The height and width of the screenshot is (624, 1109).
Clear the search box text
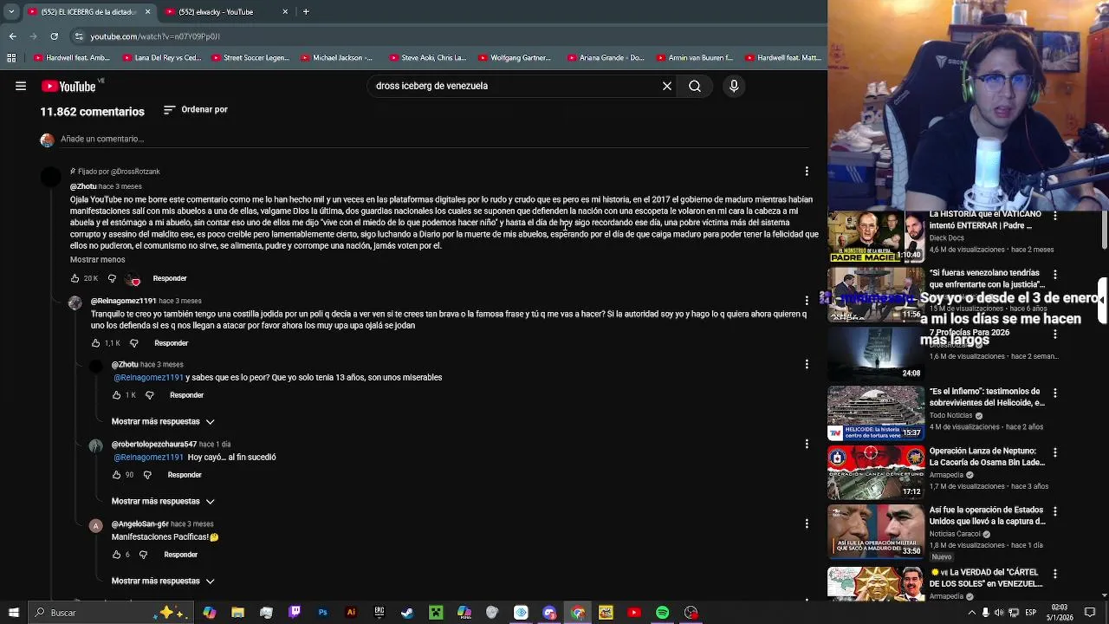tap(667, 86)
